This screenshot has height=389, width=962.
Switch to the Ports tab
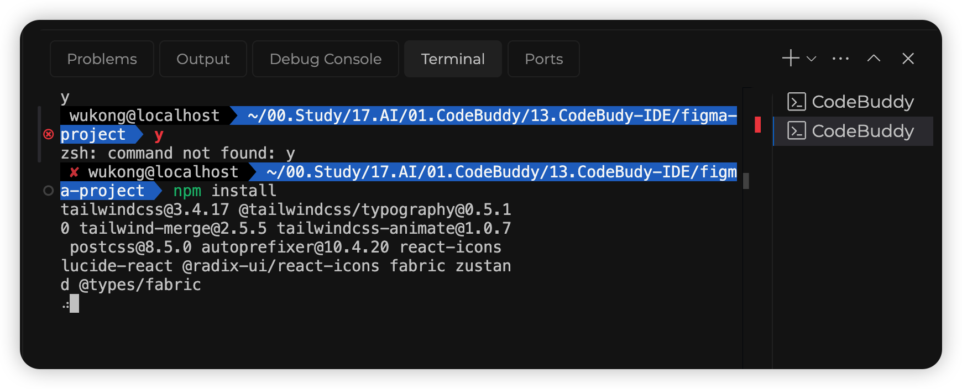click(x=543, y=59)
